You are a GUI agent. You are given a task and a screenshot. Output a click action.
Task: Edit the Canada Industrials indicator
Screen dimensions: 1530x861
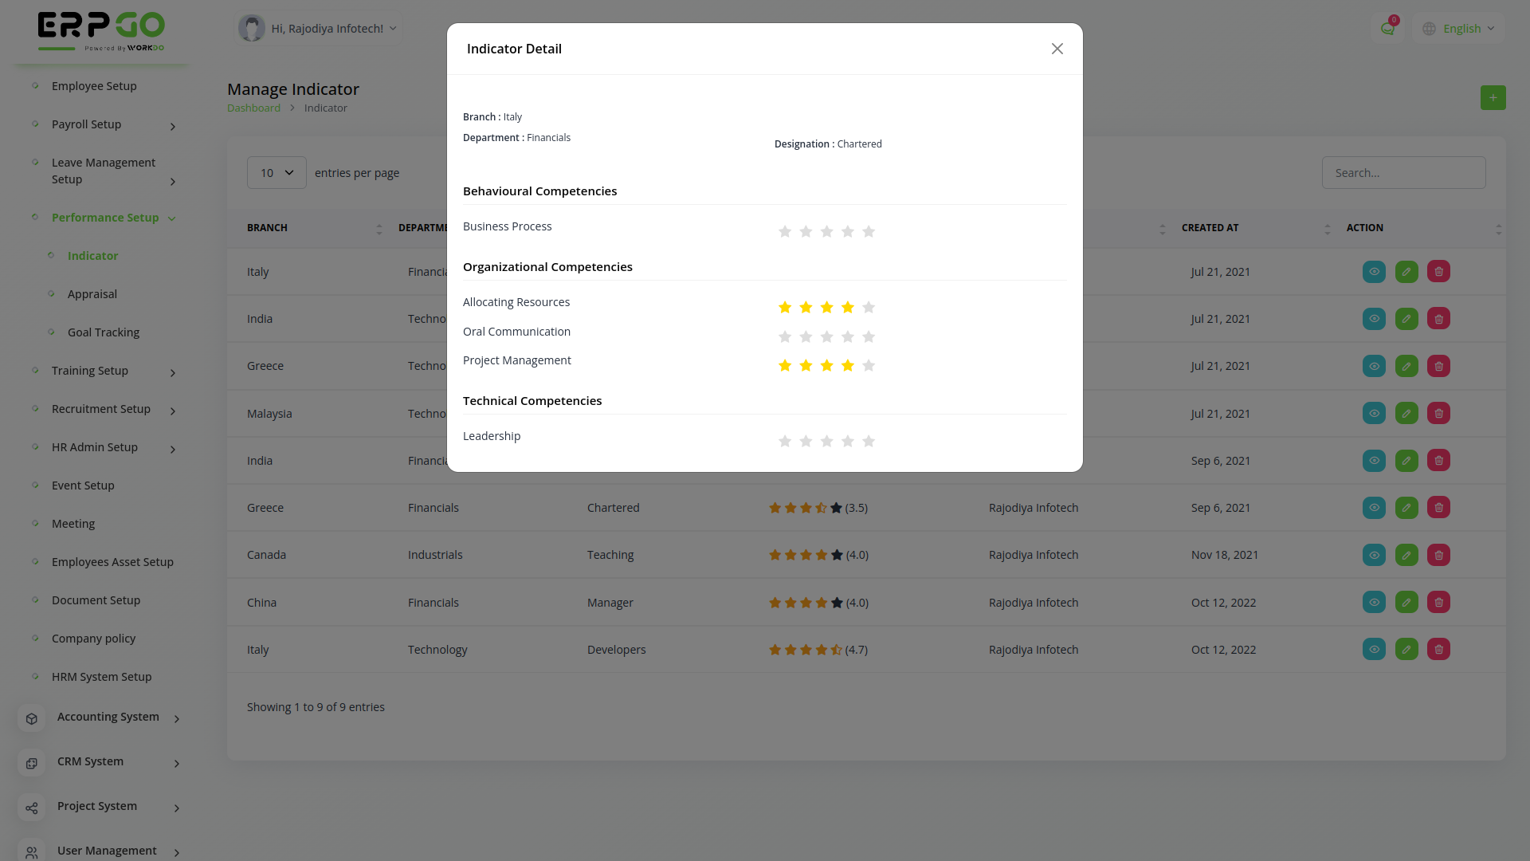(x=1406, y=555)
